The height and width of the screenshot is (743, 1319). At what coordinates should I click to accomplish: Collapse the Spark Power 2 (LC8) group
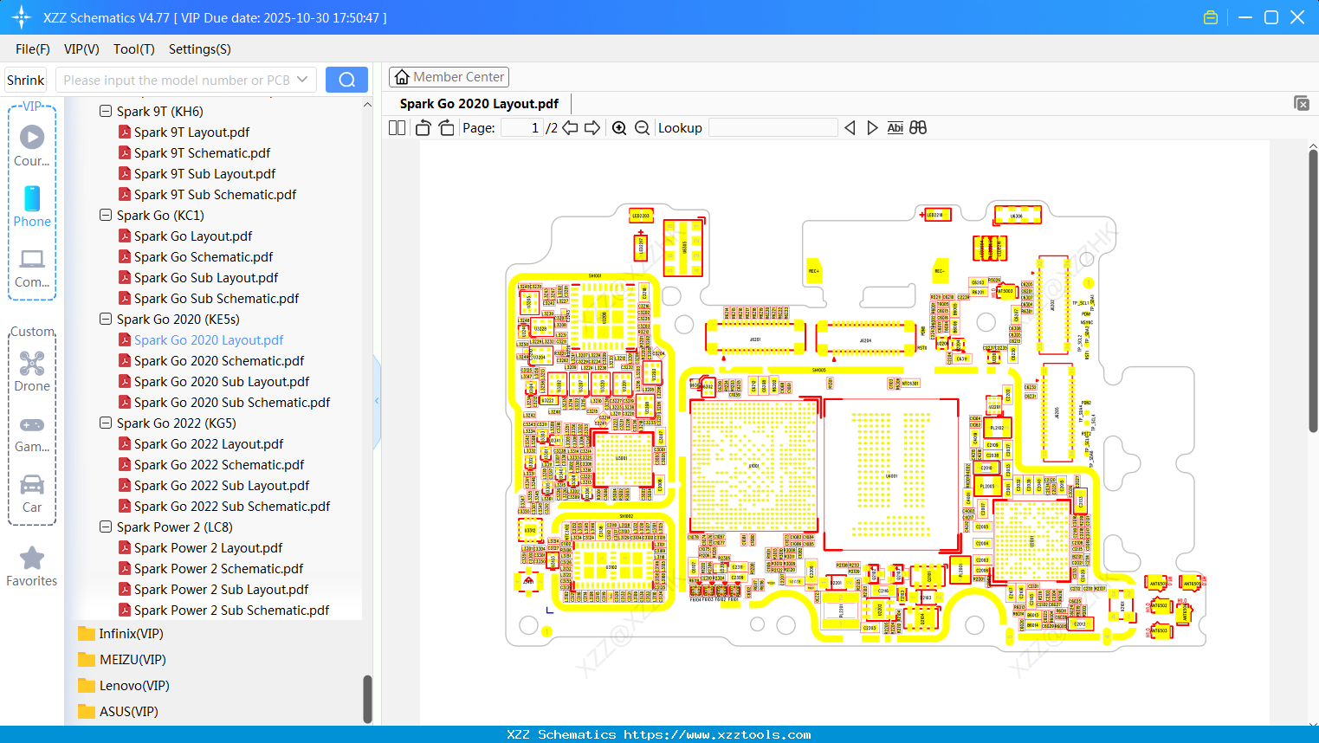tap(105, 527)
